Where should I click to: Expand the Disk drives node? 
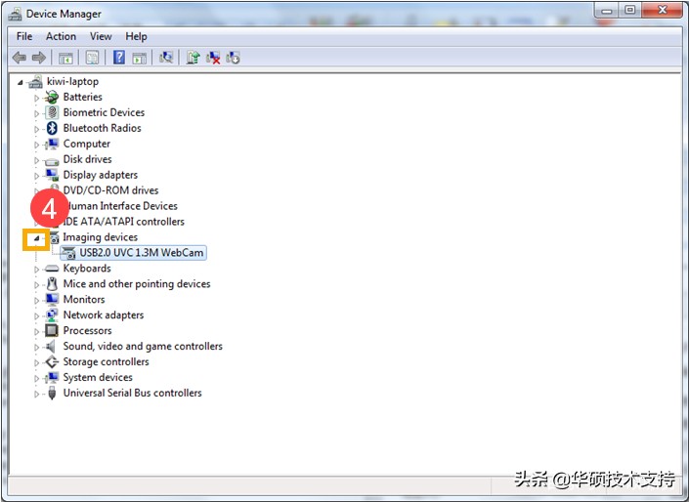(37, 160)
